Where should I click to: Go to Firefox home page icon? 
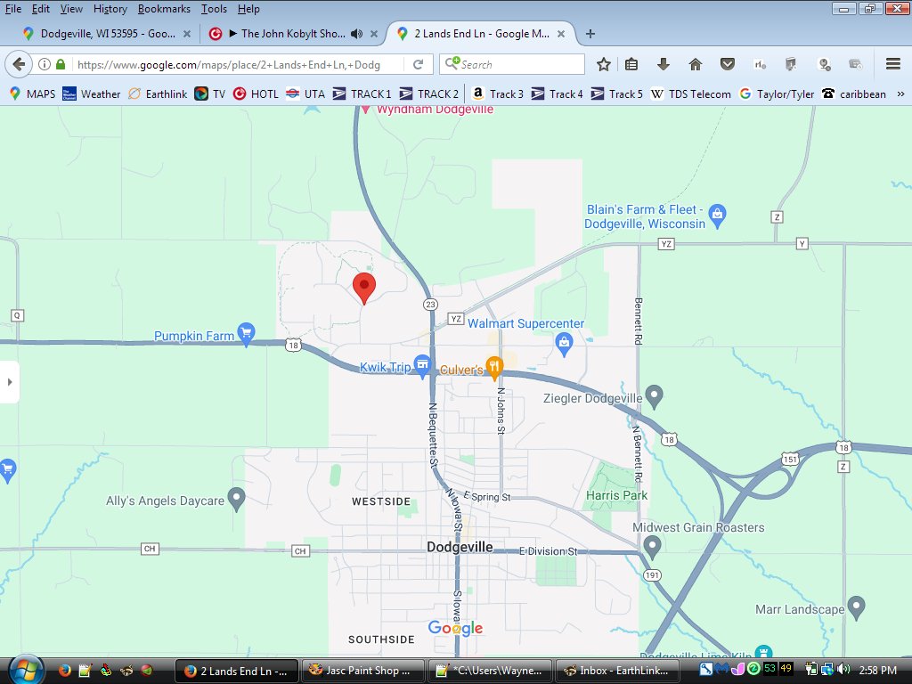tap(696, 64)
